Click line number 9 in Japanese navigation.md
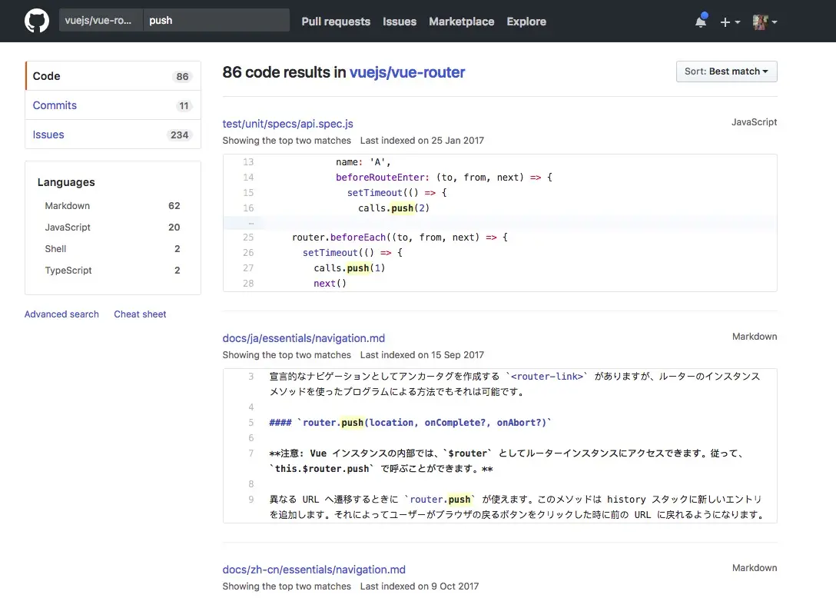The height and width of the screenshot is (598, 836). [x=251, y=500]
